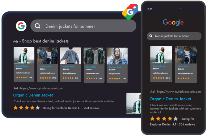
Task: Open the Denim Shirt title link
Action: pos(91,67)
